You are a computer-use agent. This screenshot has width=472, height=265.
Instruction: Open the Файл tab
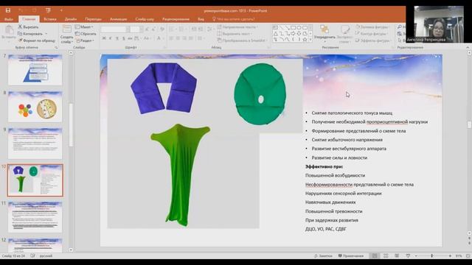click(x=8, y=19)
